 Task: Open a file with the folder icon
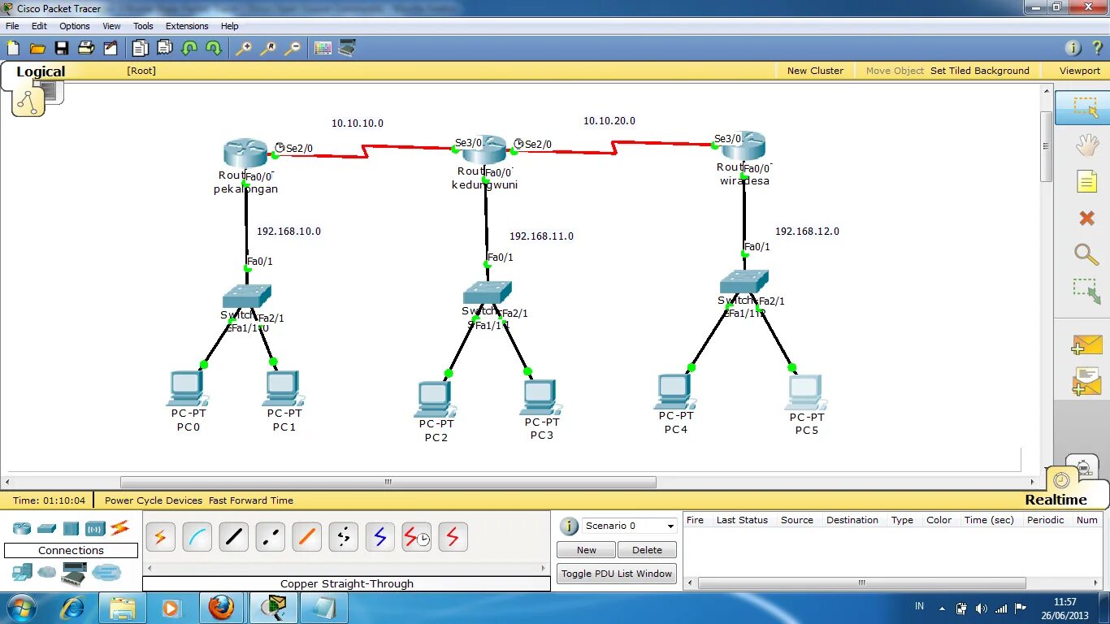[x=37, y=48]
